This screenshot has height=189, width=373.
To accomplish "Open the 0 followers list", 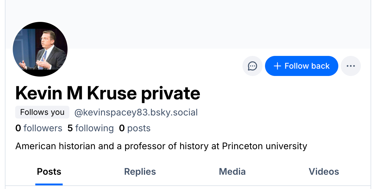I will 39,128.
